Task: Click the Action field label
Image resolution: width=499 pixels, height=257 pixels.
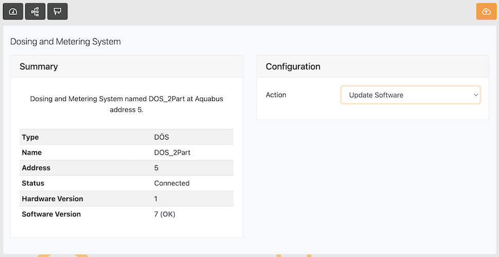Action: point(276,95)
